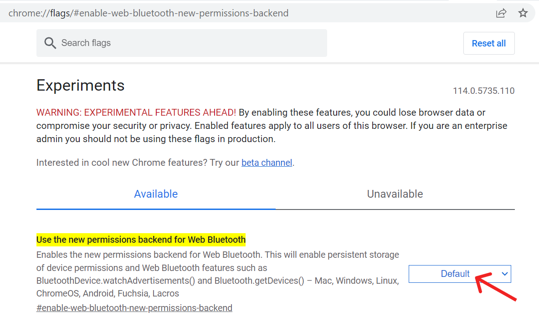Viewport: 539px width, 327px height.
Task: Click the red WARNING: EXPERIMENTAL FEATURES AHEAD text
Action: (136, 112)
